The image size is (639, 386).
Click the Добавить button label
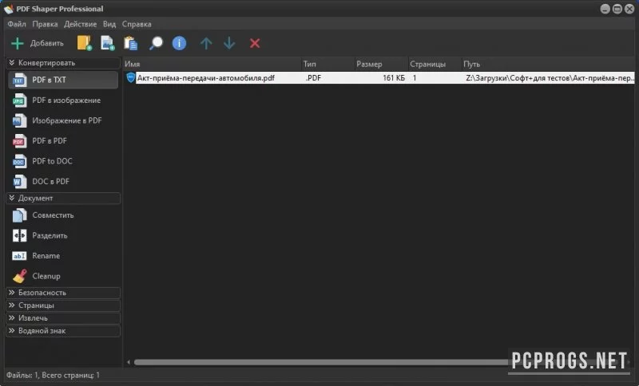pos(47,43)
